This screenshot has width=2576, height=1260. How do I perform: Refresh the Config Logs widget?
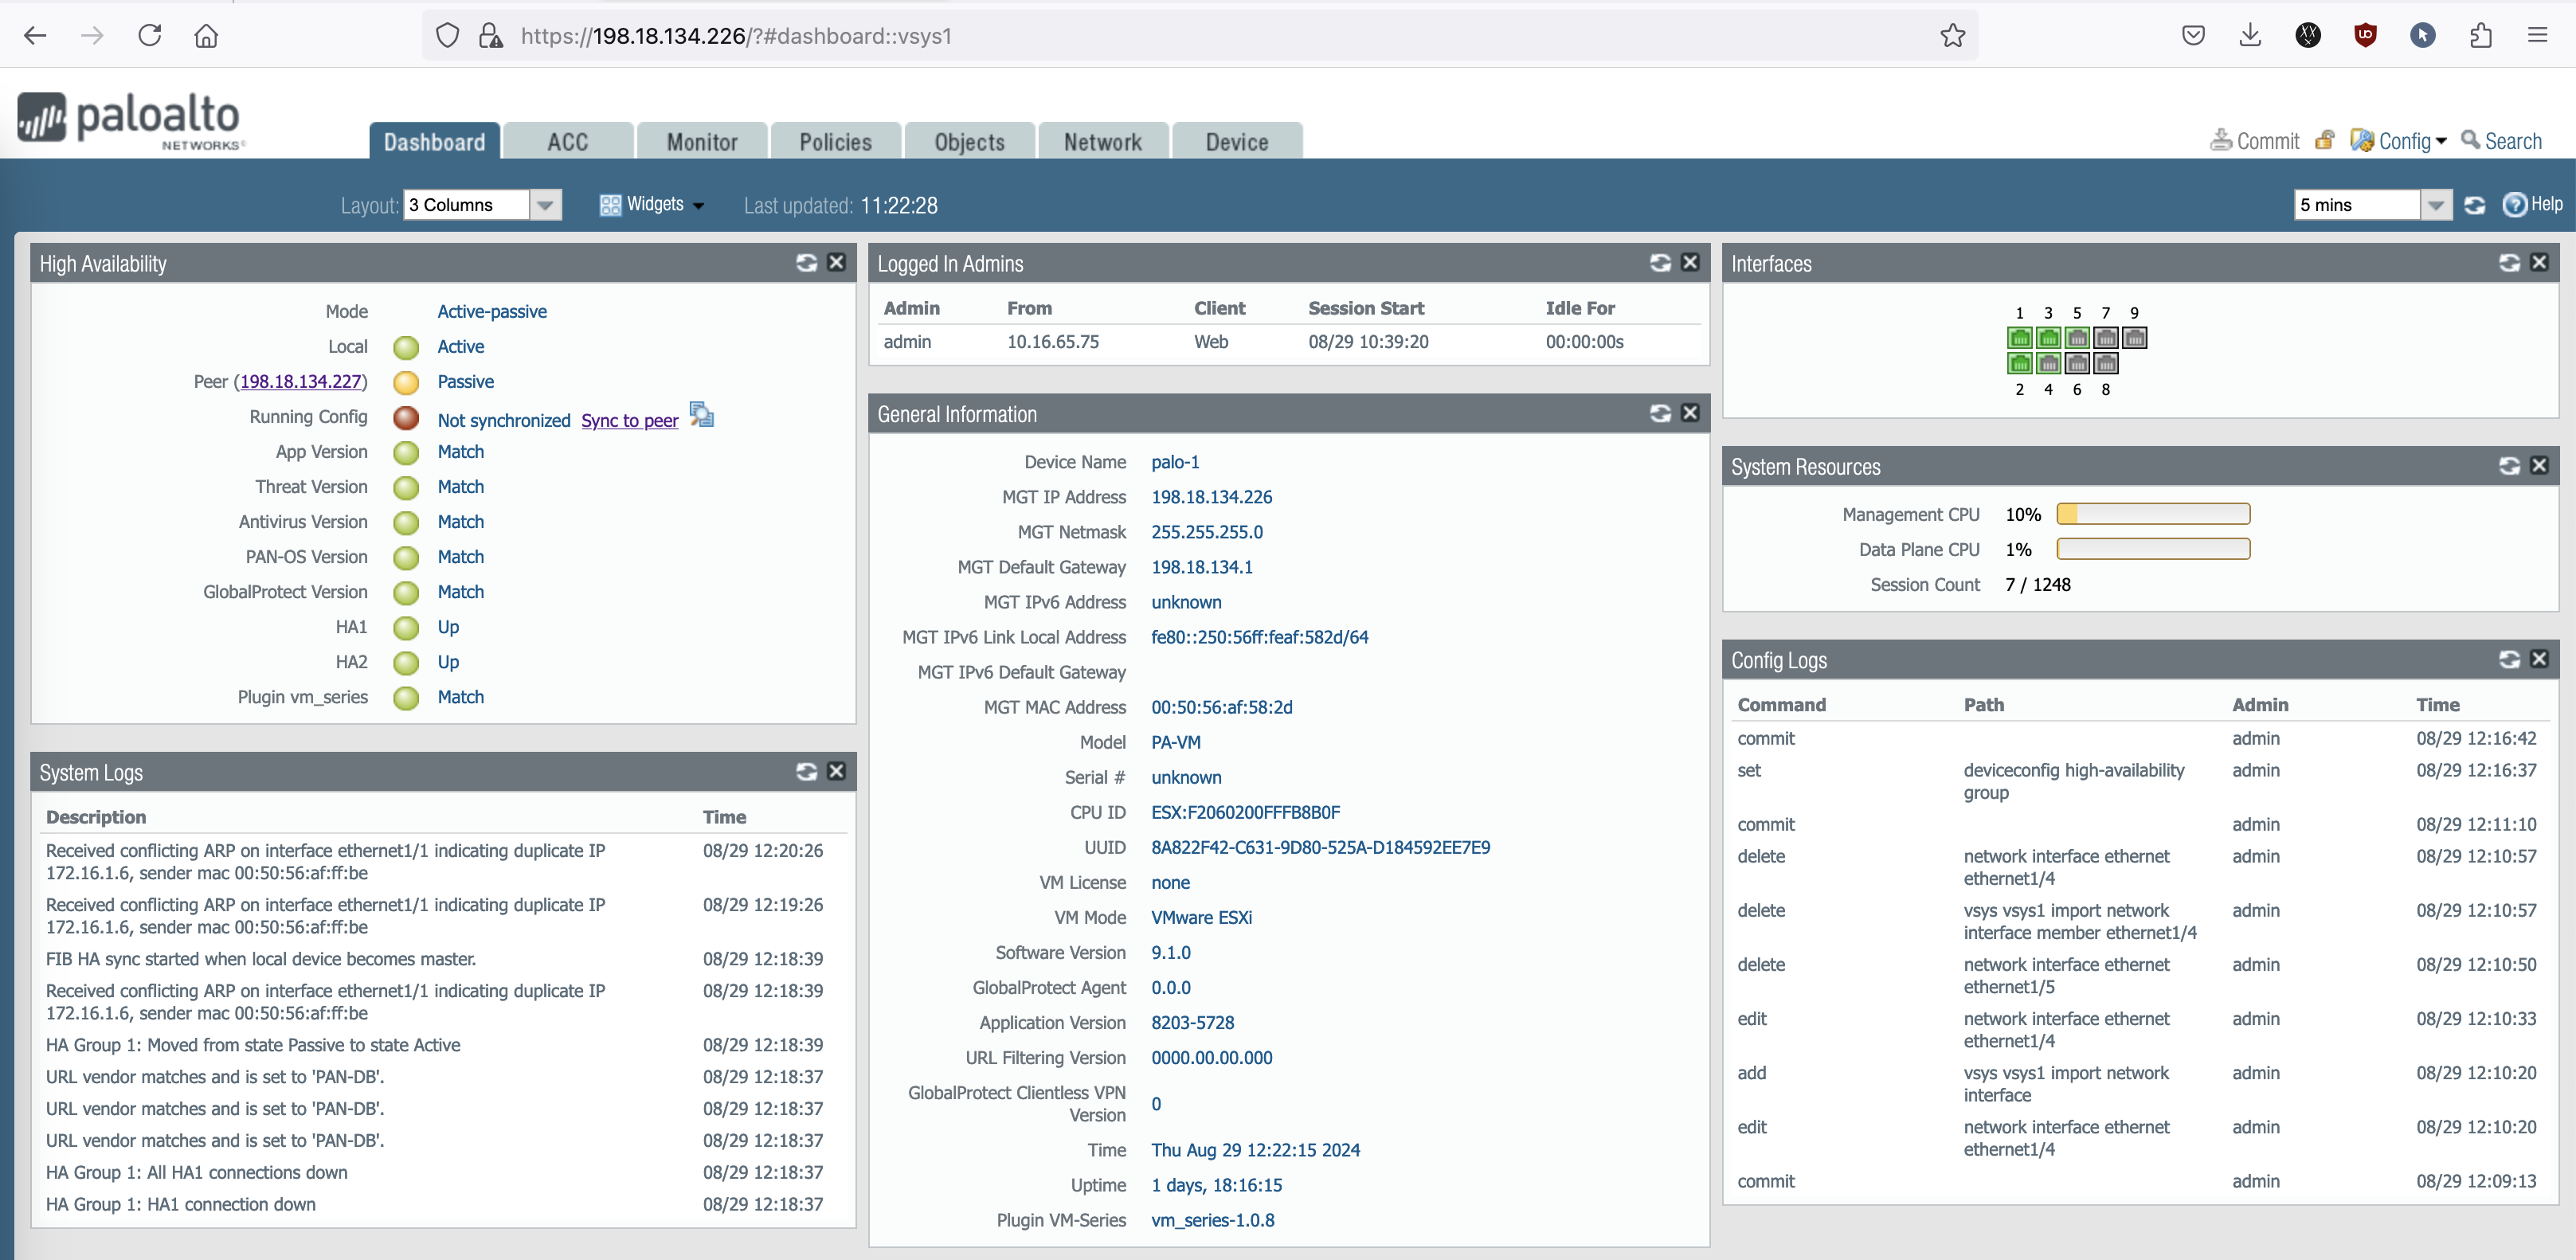tap(2509, 659)
